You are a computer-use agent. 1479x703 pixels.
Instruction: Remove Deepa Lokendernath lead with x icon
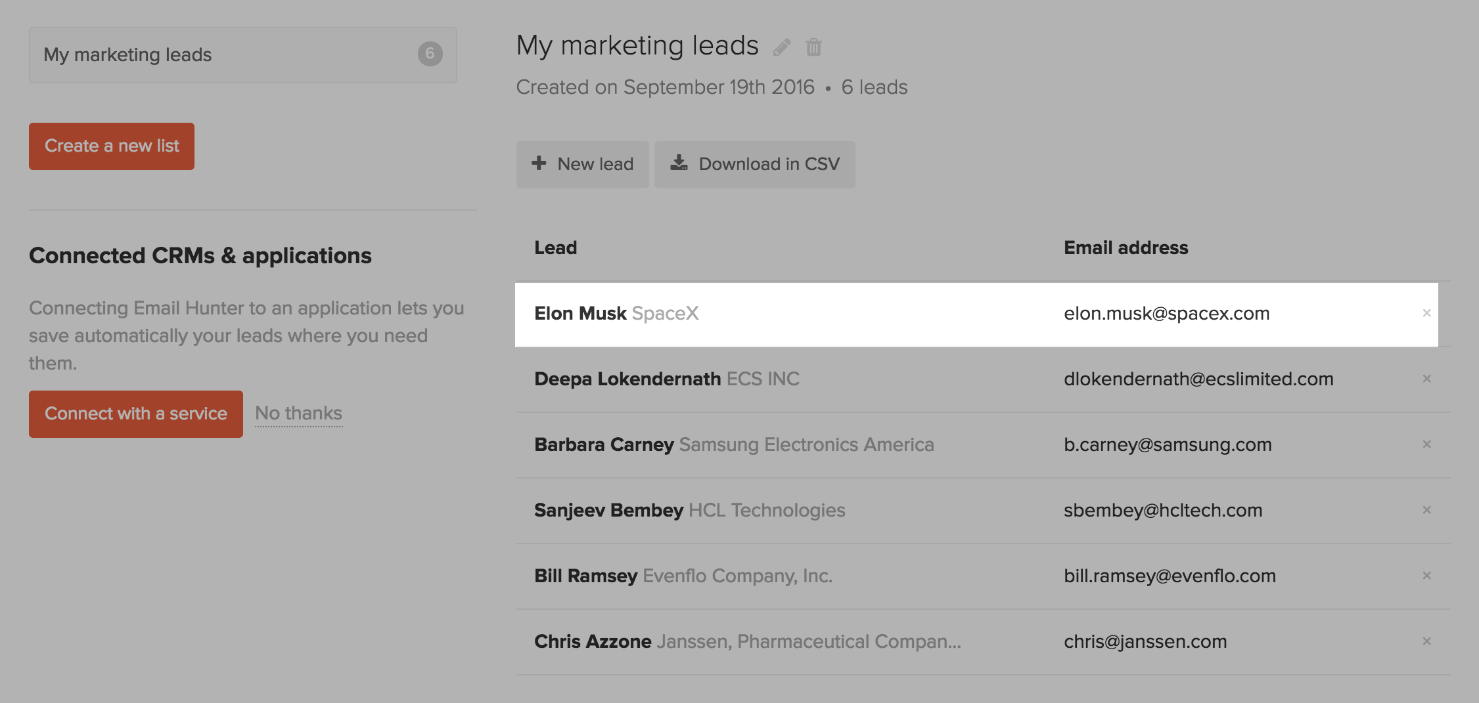[x=1426, y=379]
